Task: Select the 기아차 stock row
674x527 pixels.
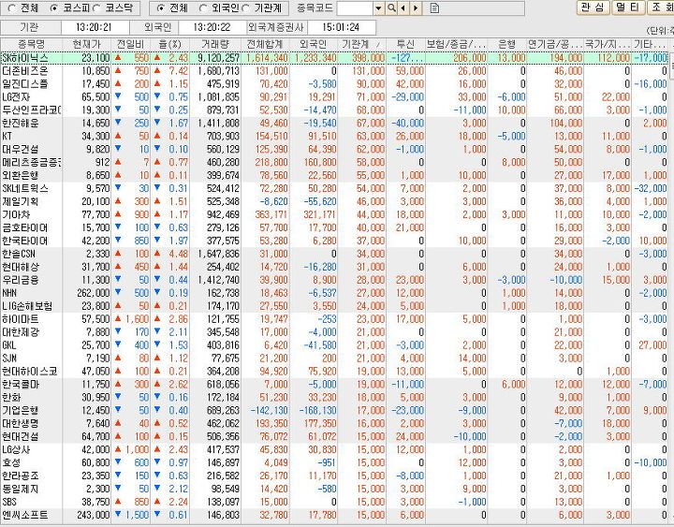Action: click(334, 214)
